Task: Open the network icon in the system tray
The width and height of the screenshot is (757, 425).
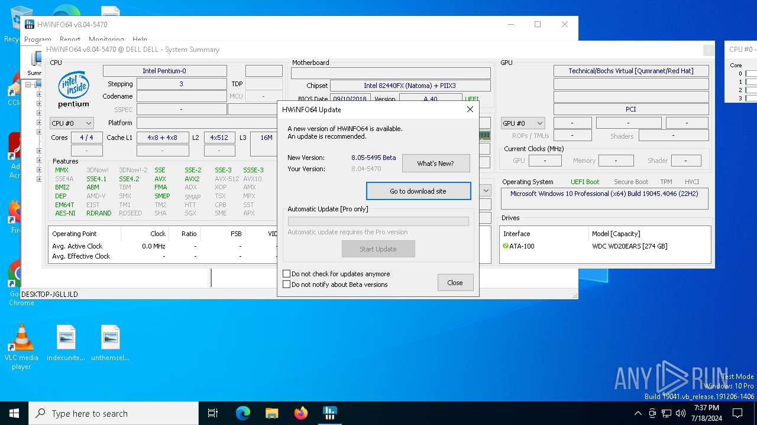Action: pyautogui.click(x=667, y=413)
